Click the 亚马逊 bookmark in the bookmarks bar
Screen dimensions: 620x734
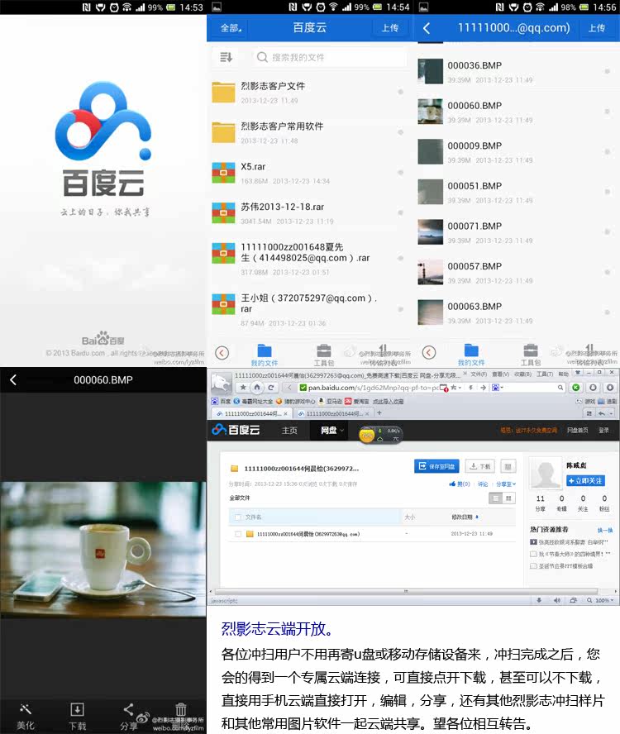330,401
